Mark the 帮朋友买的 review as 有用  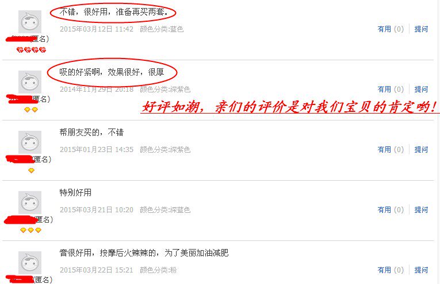(x=391, y=150)
